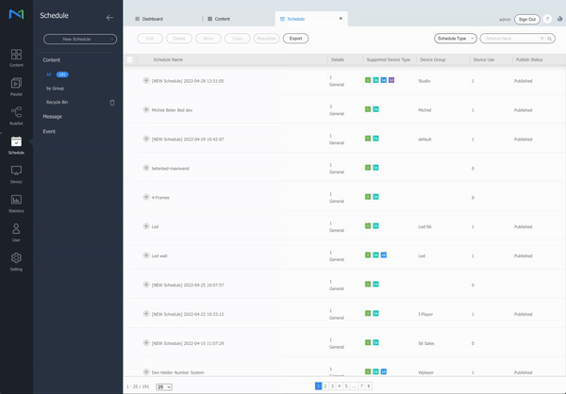The width and height of the screenshot is (566, 394).
Task: Open the RuleSet section in the sidebar
Action: 16,116
